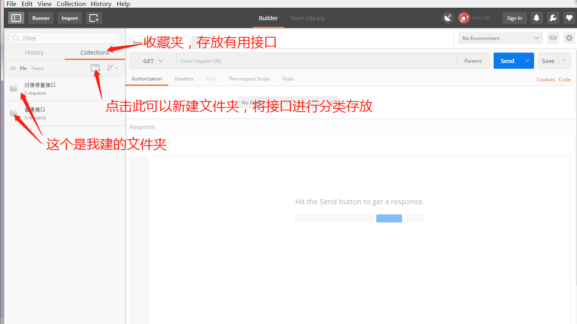
Task: Open the GET method dropdown
Action: point(153,61)
